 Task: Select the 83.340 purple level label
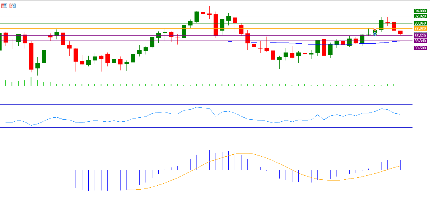click(420, 41)
